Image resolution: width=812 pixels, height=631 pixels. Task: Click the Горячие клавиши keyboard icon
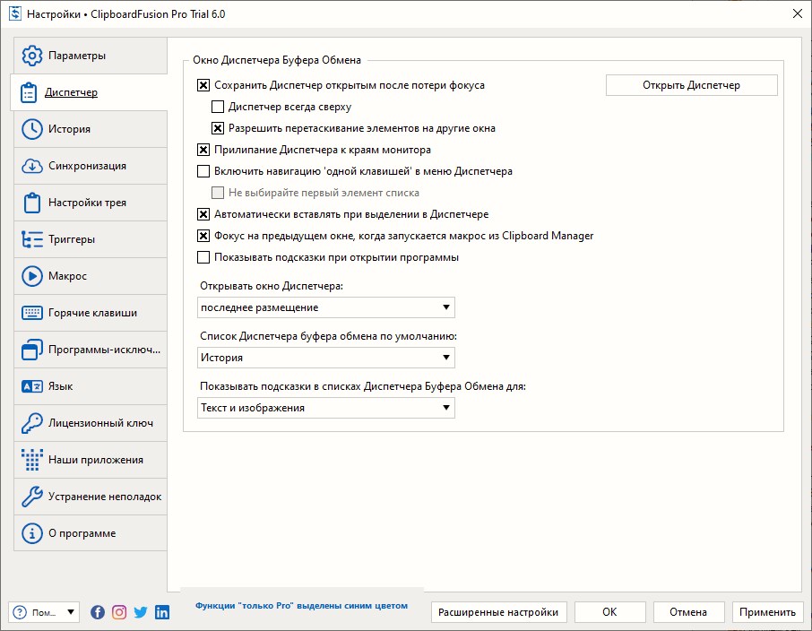pos(31,313)
